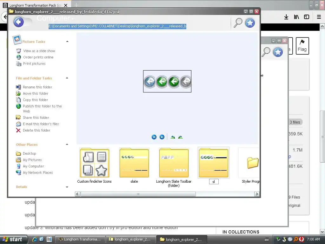The width and height of the screenshot is (325, 244).
Task: Expand the Details section
Action: [x=67, y=187]
